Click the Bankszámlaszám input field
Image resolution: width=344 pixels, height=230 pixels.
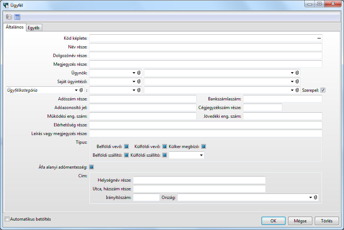283,99
